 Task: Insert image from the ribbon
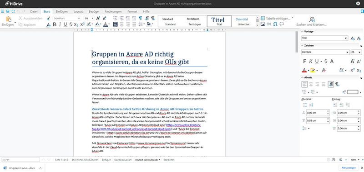pyautogui.click(x=263, y=24)
